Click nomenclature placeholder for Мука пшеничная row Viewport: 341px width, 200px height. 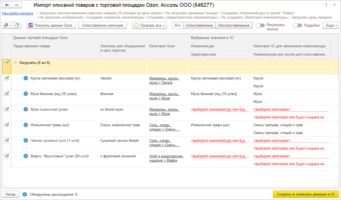[x=220, y=110]
